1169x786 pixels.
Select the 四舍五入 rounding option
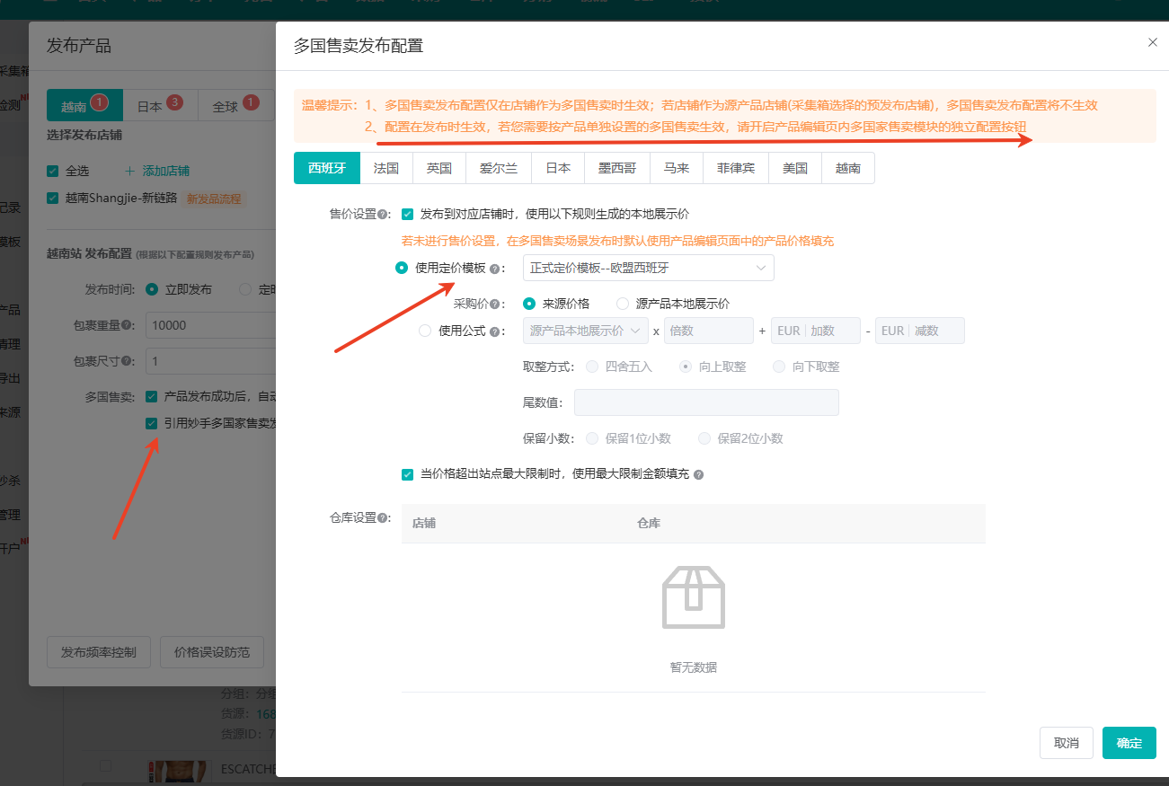click(x=591, y=367)
